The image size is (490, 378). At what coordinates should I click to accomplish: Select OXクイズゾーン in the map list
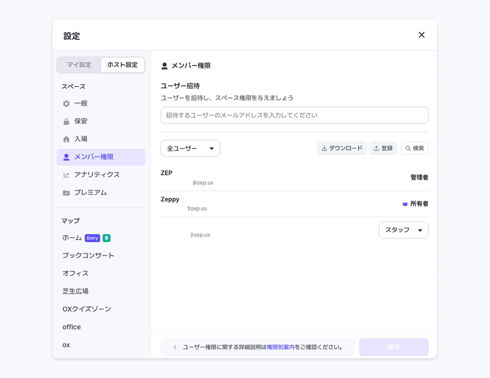(x=87, y=309)
